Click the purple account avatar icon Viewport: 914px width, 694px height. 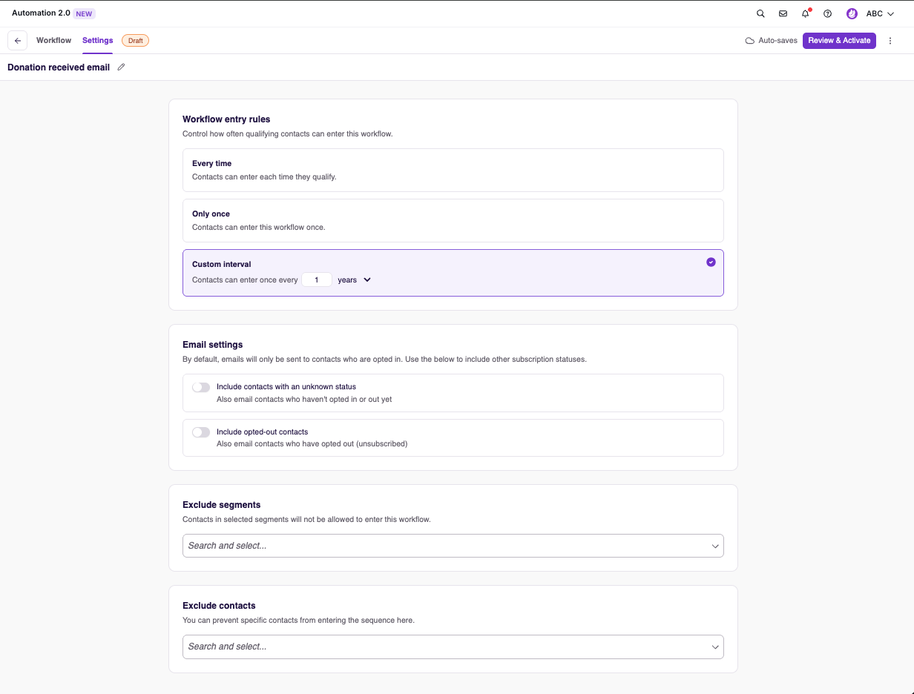click(x=852, y=13)
